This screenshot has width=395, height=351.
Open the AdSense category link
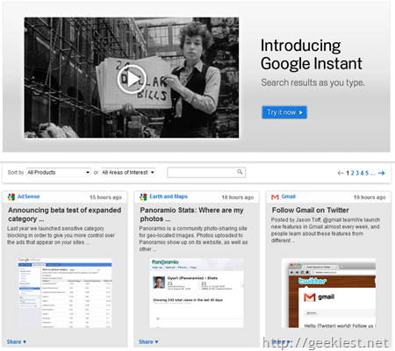(x=28, y=197)
